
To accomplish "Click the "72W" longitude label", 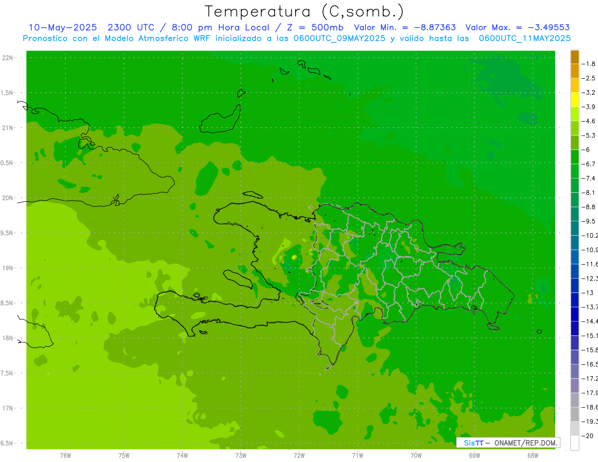I will point(299,456).
